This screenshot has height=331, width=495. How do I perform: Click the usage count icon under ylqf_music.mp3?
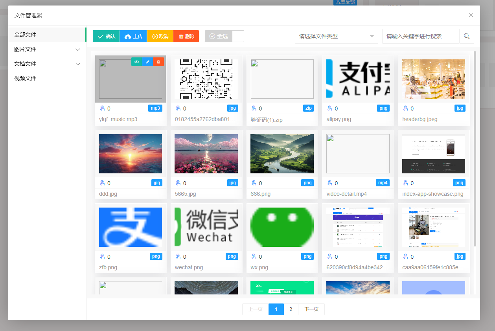point(102,108)
